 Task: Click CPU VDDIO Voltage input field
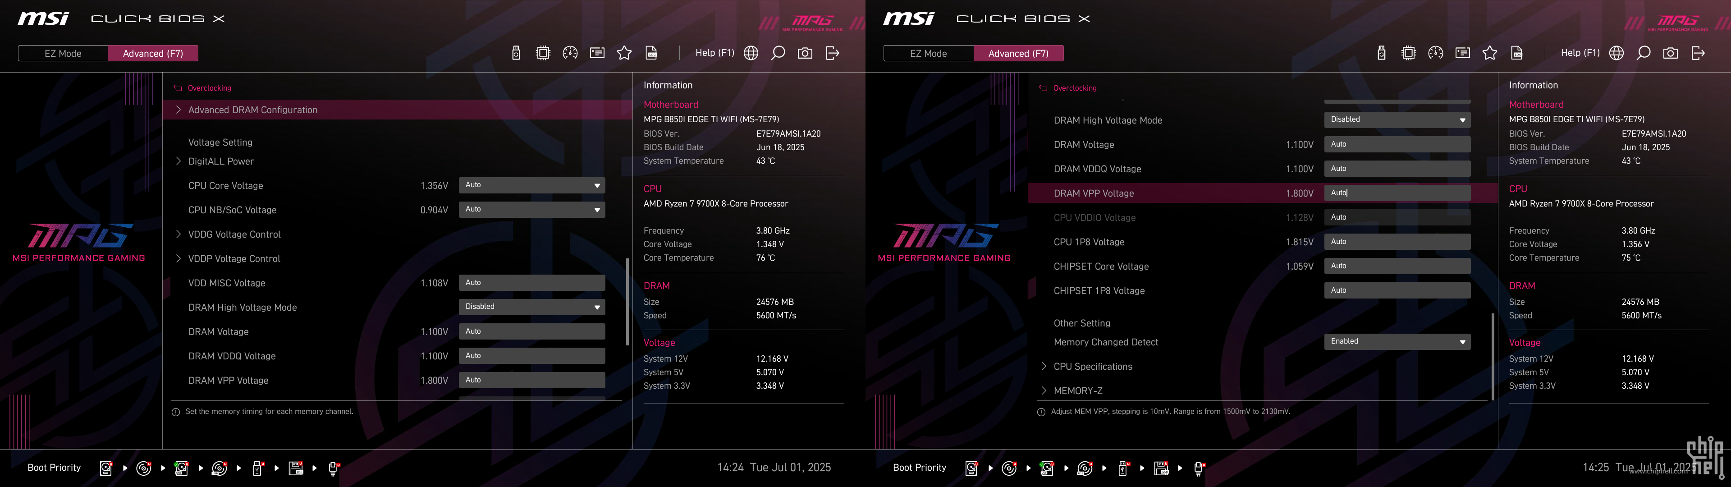tap(1397, 217)
